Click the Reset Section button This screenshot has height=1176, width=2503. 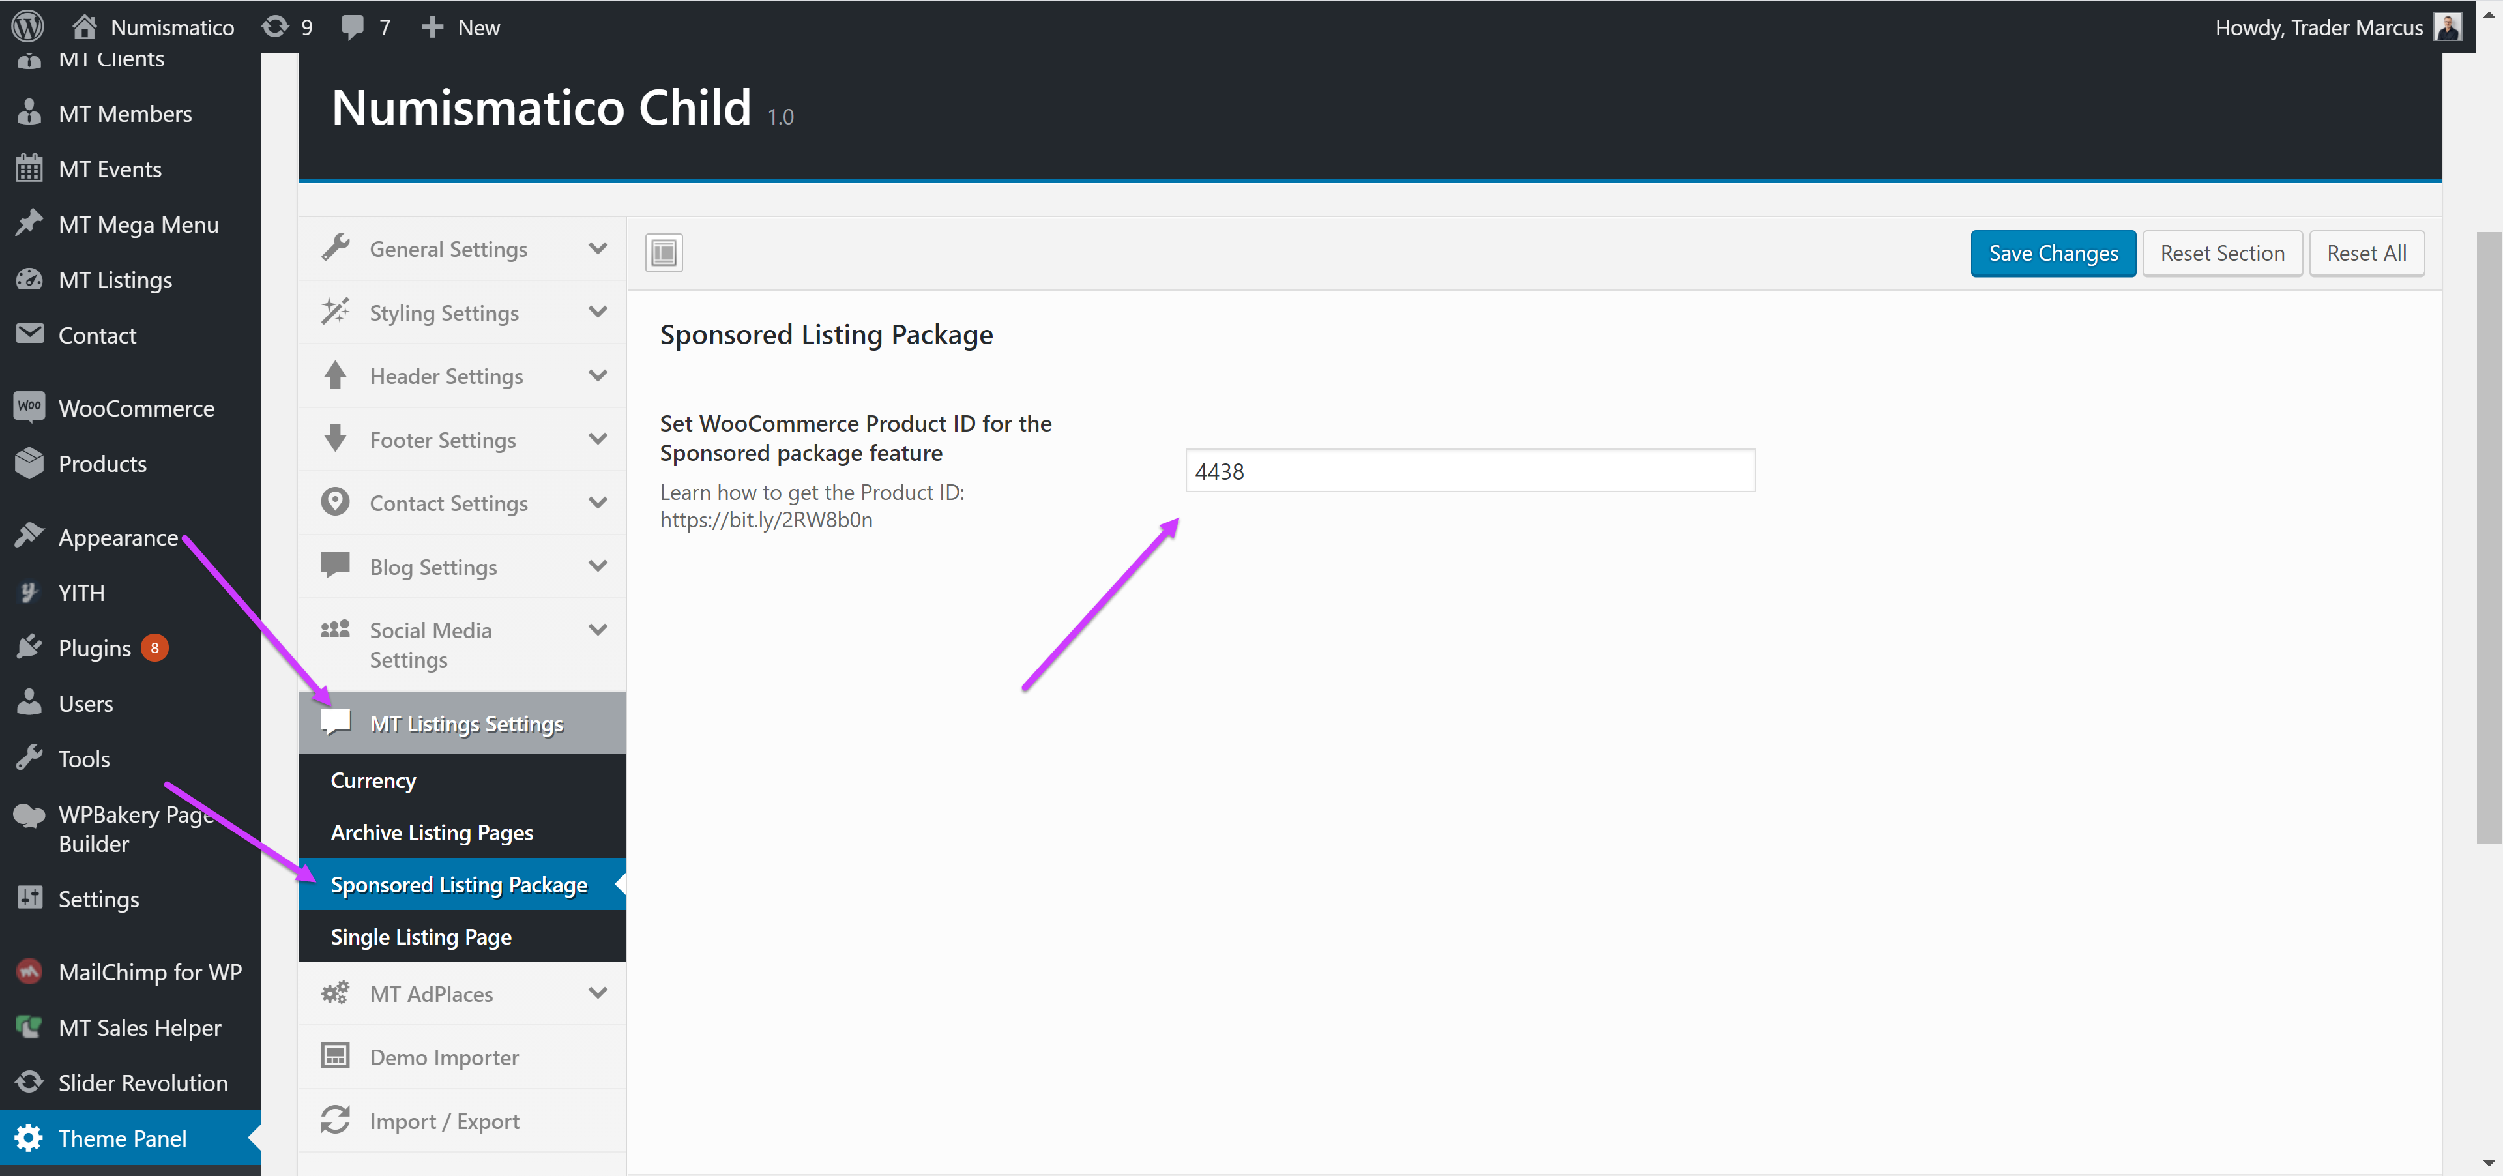pos(2221,254)
